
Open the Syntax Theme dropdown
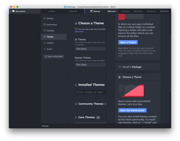[90, 65]
